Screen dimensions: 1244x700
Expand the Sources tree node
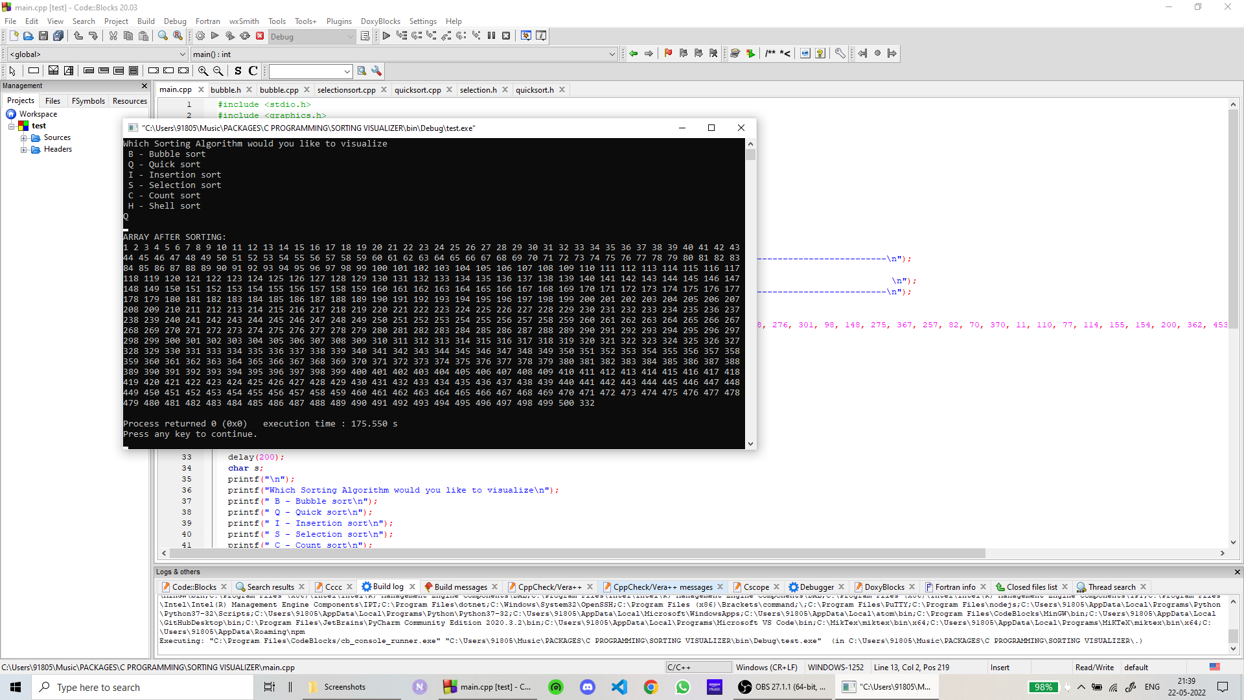pos(25,137)
